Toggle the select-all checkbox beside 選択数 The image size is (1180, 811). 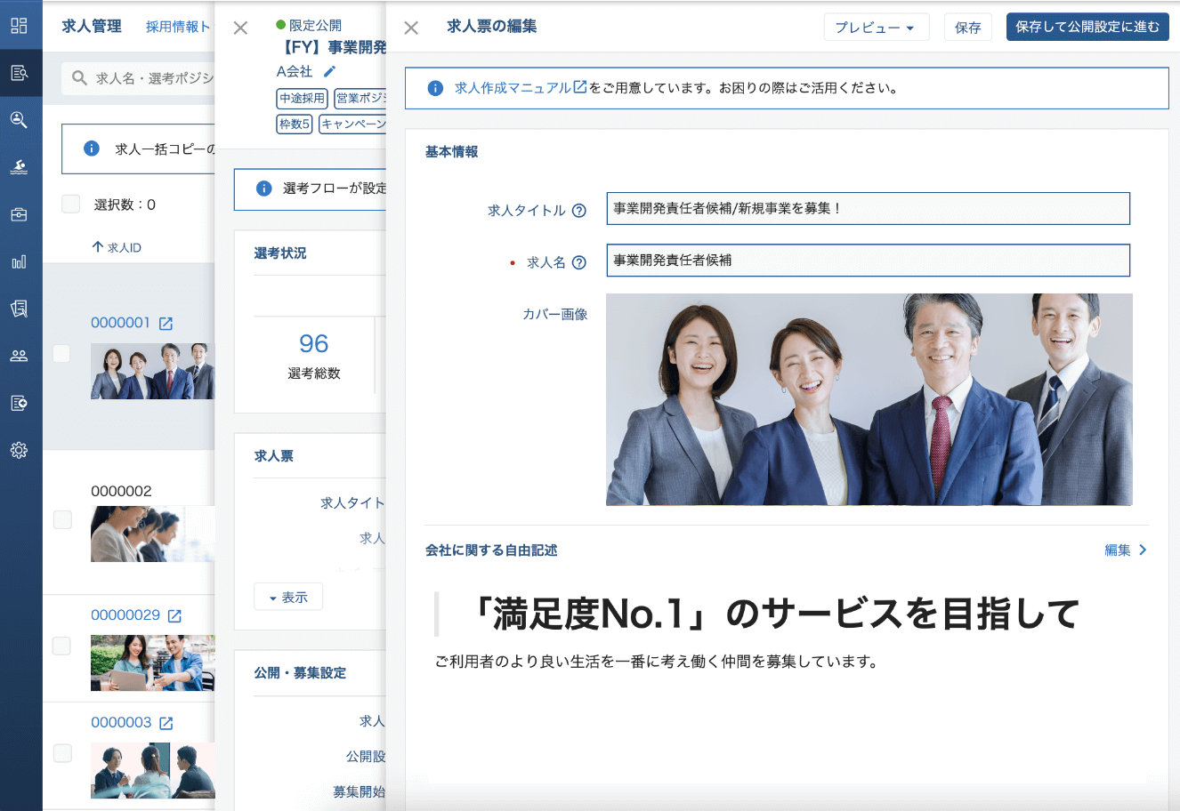click(71, 204)
